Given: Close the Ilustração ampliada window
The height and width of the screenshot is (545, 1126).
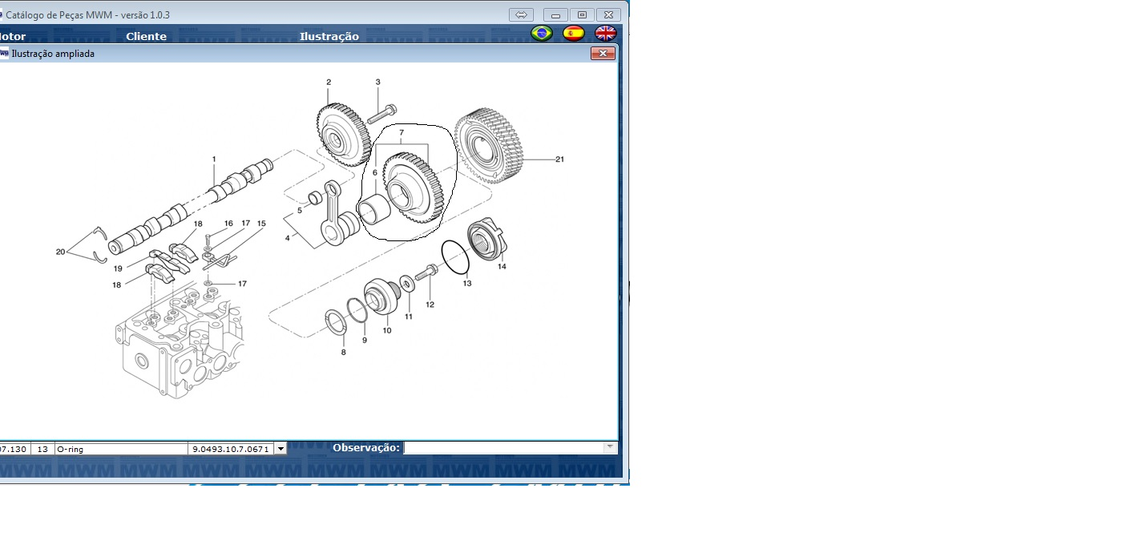Looking at the screenshot, I should (x=603, y=54).
